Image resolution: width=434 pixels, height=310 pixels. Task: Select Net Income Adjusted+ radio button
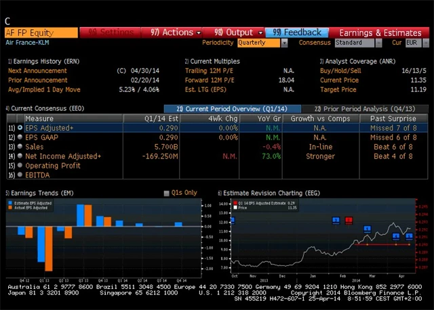(20, 156)
